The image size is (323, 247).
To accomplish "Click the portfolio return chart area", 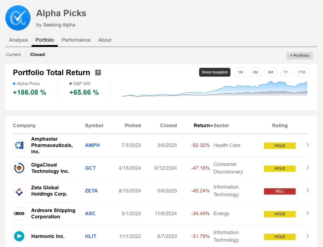I will [x=214, y=90].
